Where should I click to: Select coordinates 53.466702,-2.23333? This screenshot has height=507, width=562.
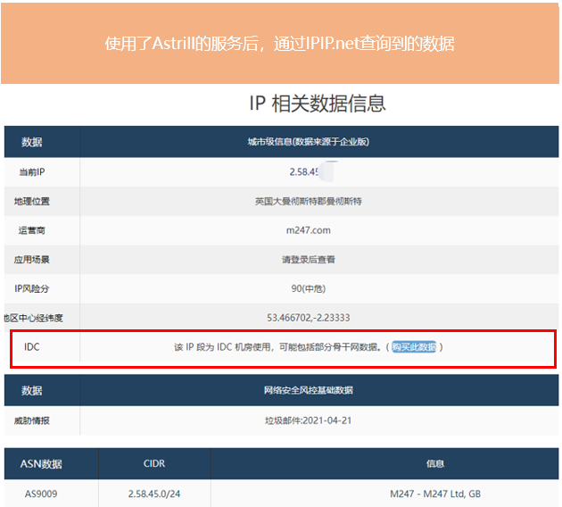(309, 318)
